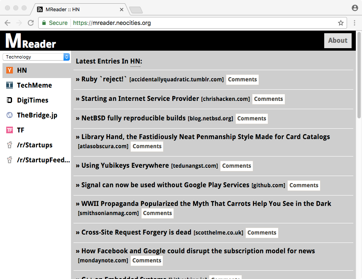362x279 pixels.
Task: Click the [github.com] domain text
Action: click(268, 186)
